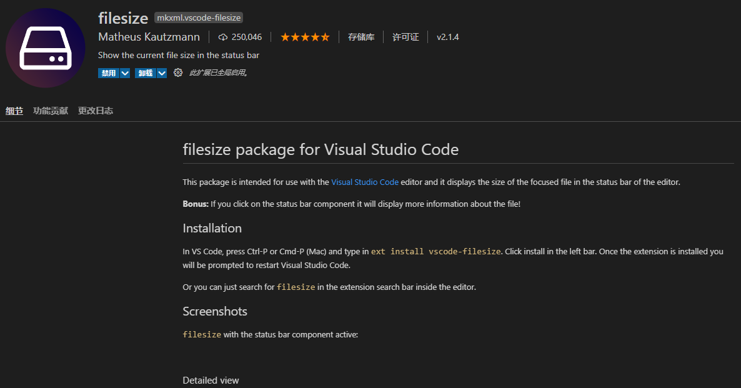
Task: Click the Installation heading
Action: tap(212, 228)
